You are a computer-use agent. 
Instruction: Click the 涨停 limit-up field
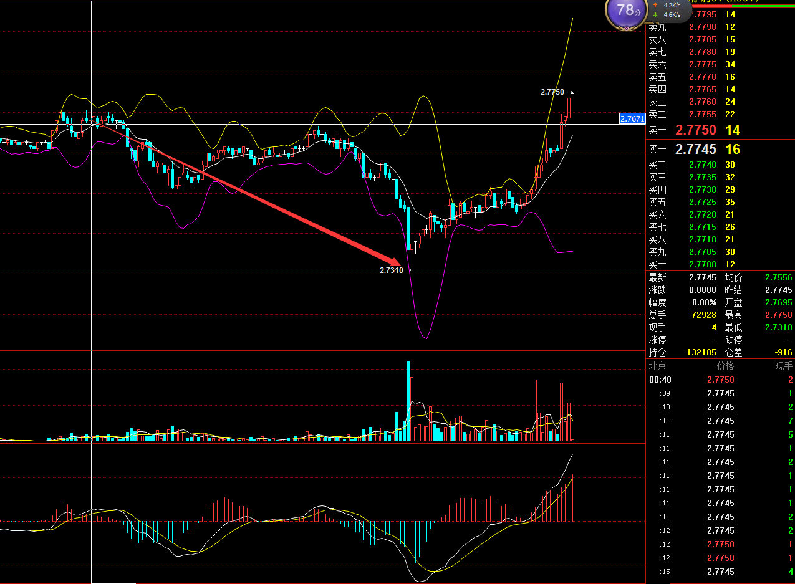[683, 340]
